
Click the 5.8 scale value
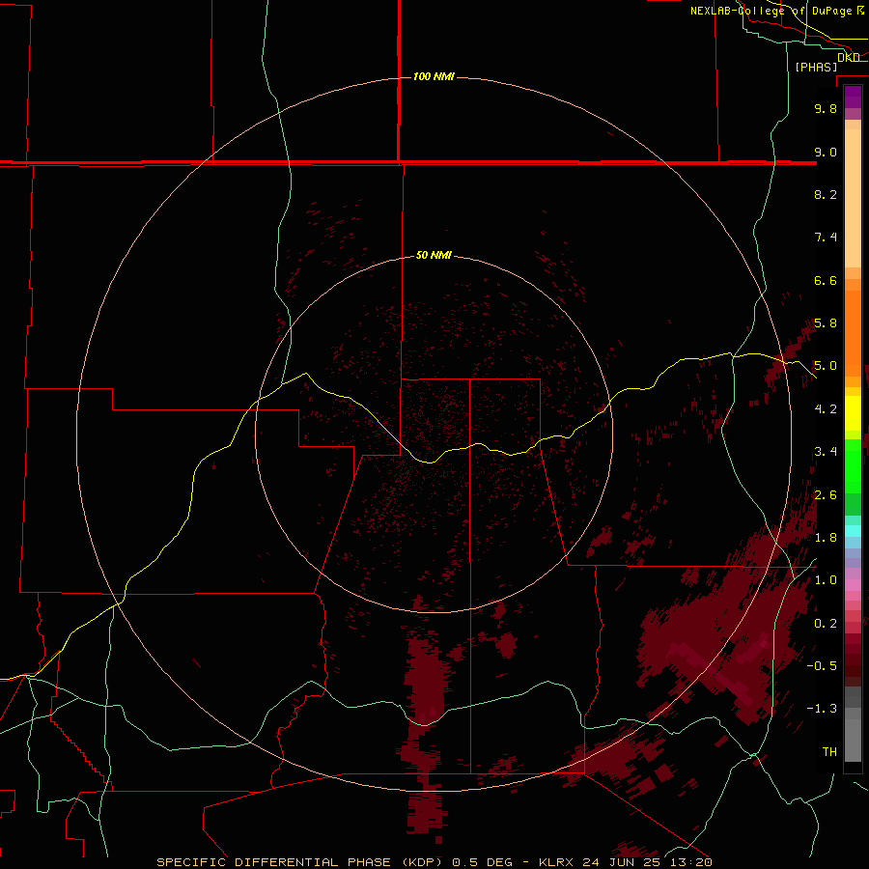tap(826, 323)
